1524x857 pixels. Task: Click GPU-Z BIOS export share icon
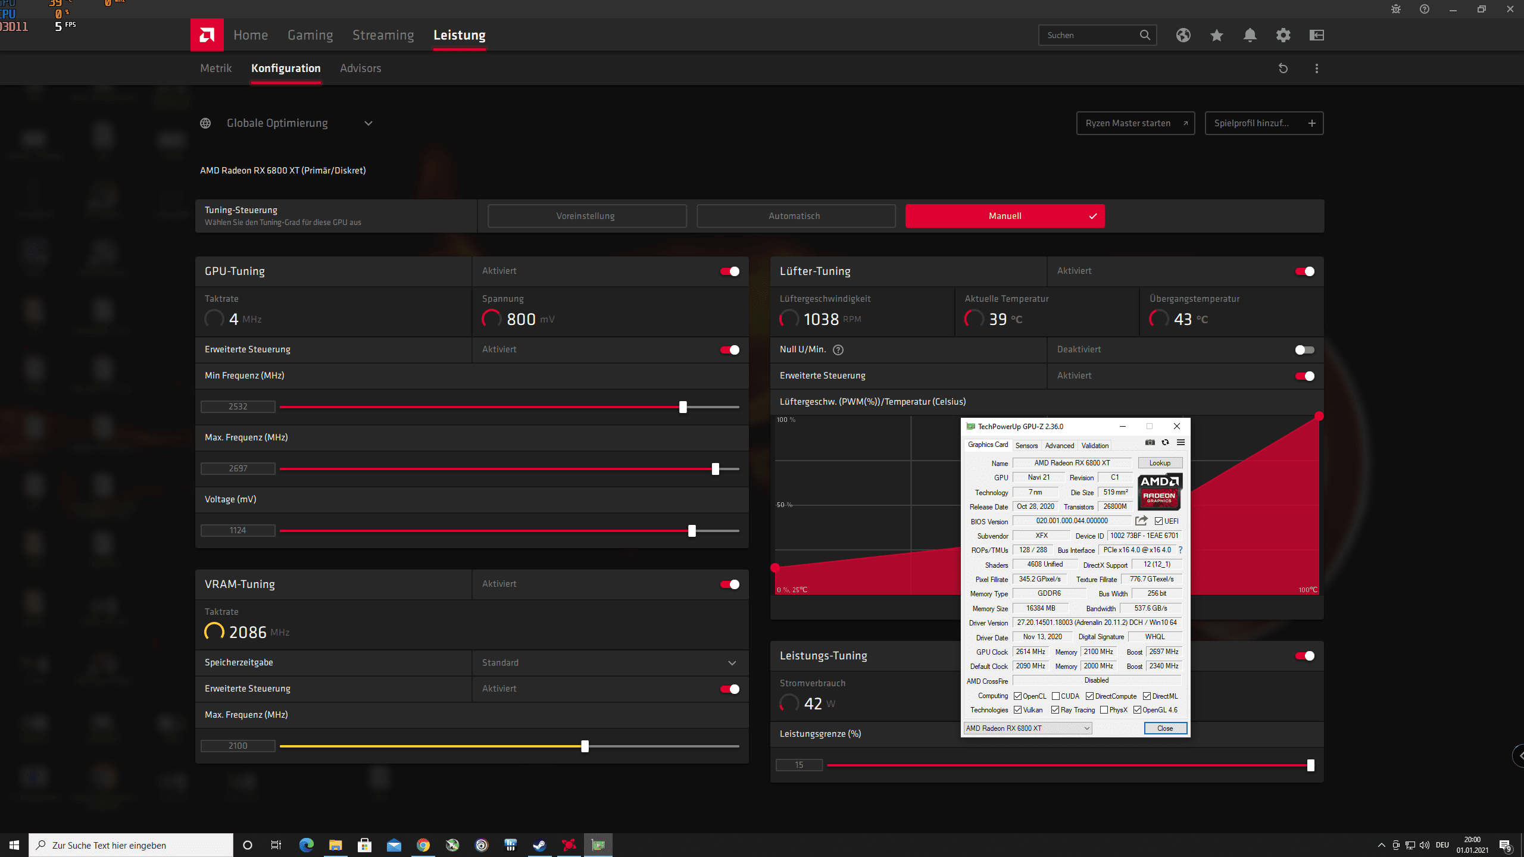tap(1141, 521)
